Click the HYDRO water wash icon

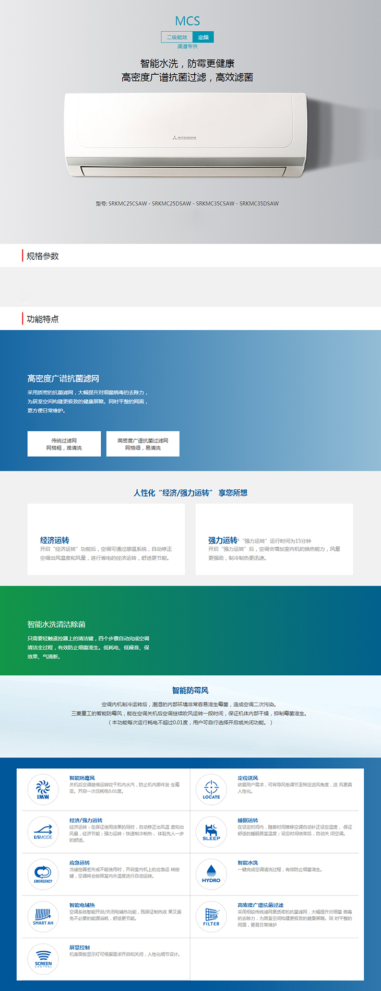(x=211, y=874)
